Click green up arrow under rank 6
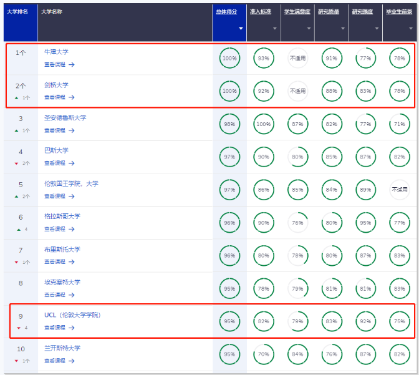 [19, 230]
